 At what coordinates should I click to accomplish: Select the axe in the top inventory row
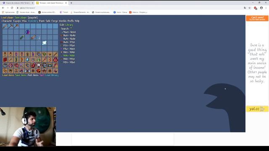point(16,26)
